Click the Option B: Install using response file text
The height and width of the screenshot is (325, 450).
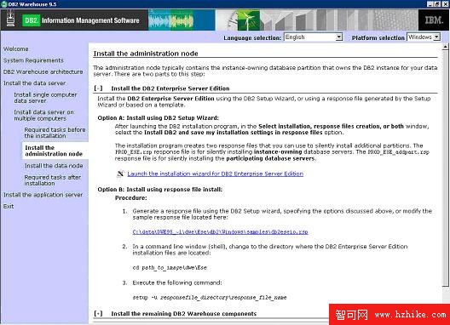(160, 190)
